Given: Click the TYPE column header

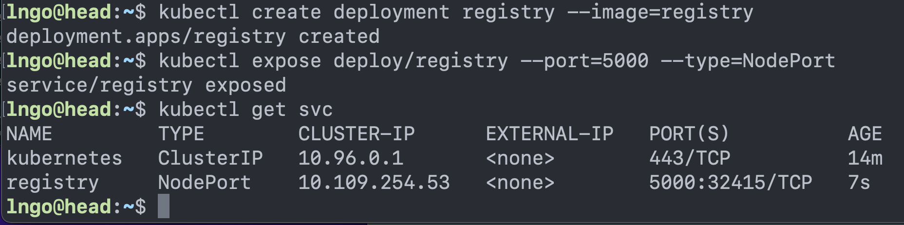Looking at the screenshot, I should [x=181, y=134].
